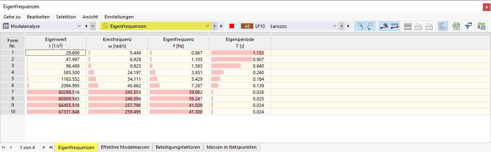Open units and decimal places 0,00

[482, 27]
